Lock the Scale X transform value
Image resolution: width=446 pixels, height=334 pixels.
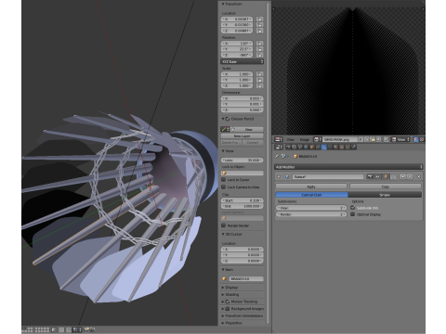point(260,74)
